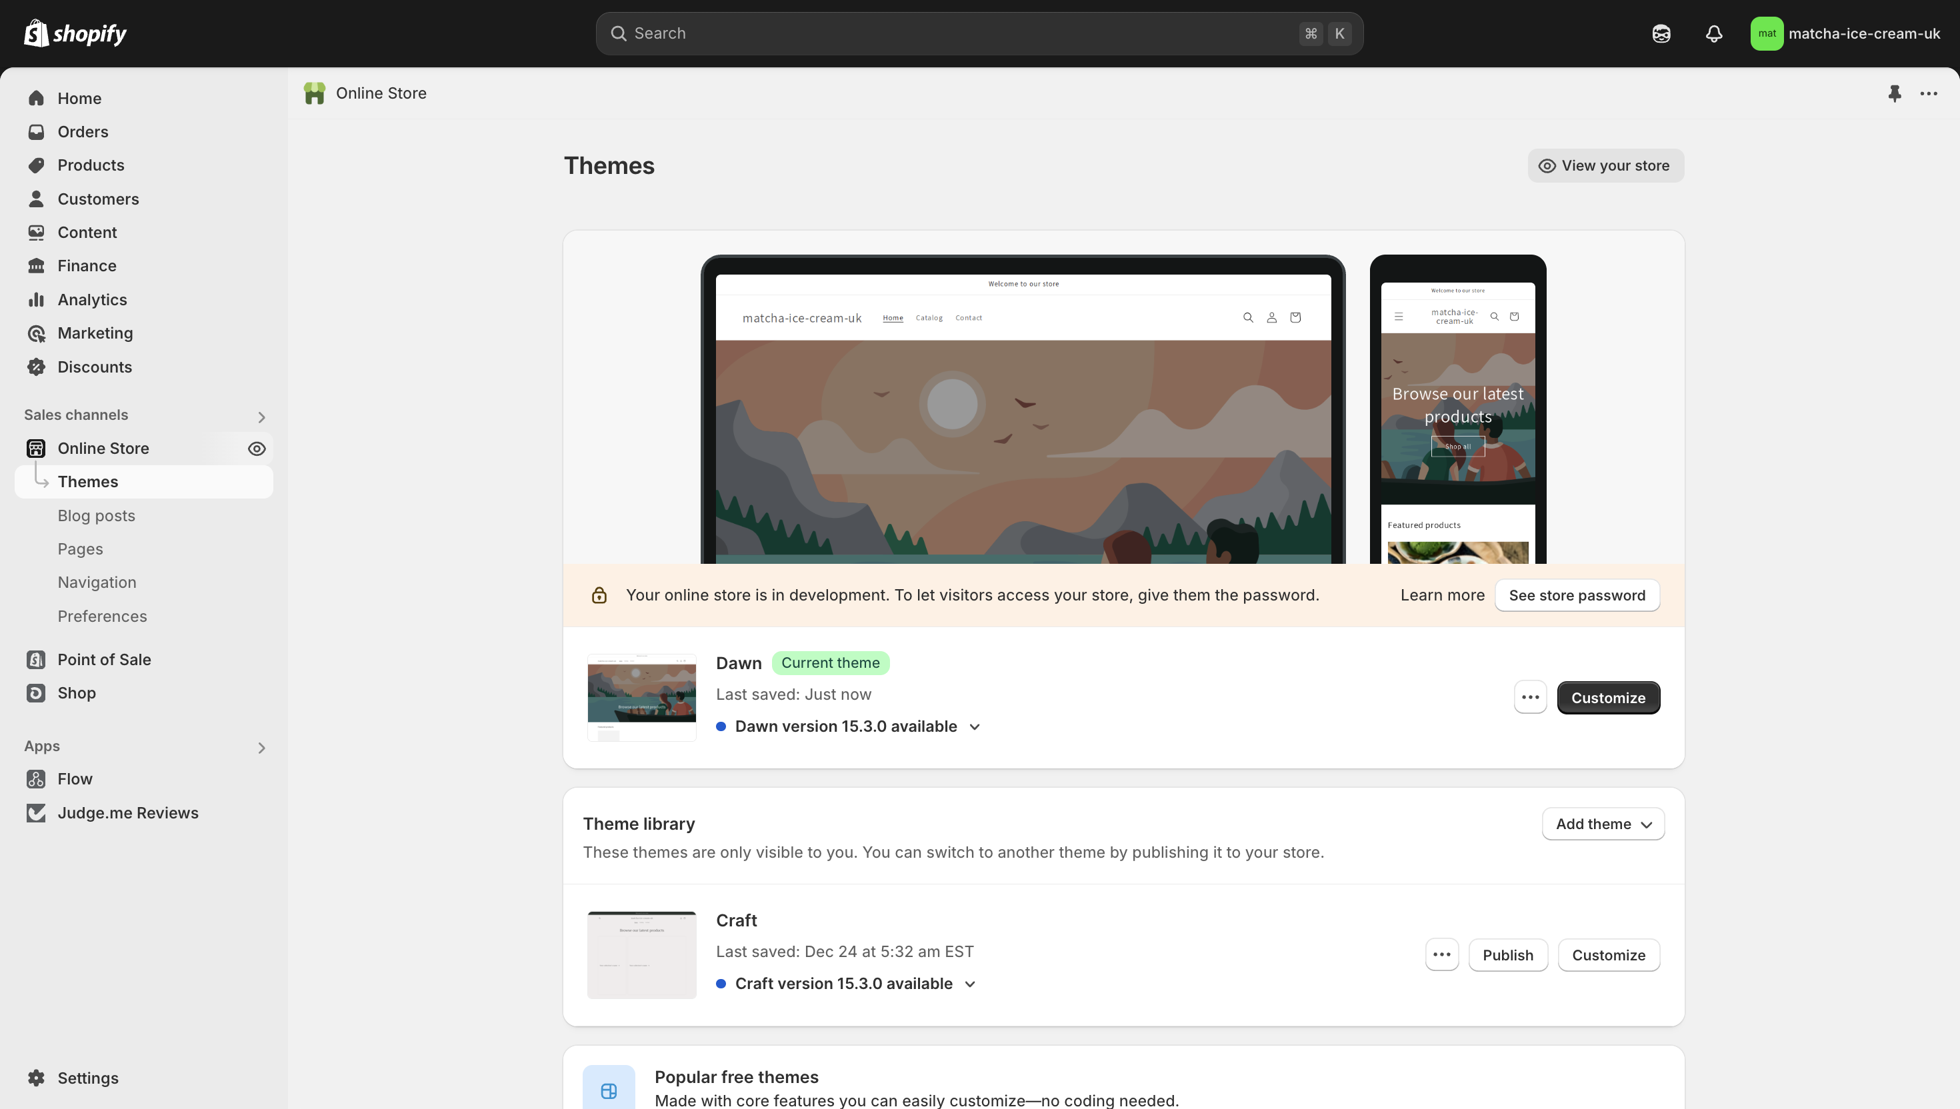
Task: Click the Customers person icon
Action: click(x=36, y=199)
